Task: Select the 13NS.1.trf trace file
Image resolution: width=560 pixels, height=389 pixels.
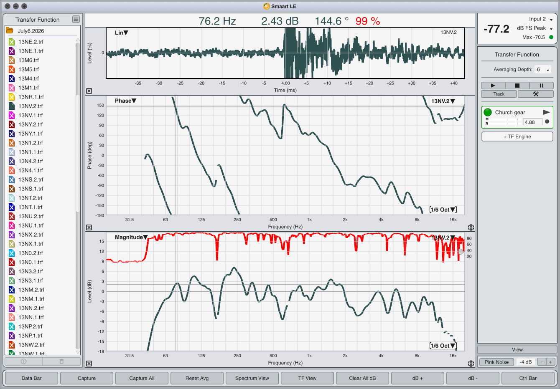Action: (x=31, y=189)
